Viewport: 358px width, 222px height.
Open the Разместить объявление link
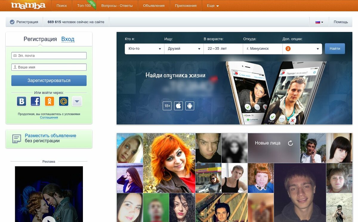(x=50, y=136)
